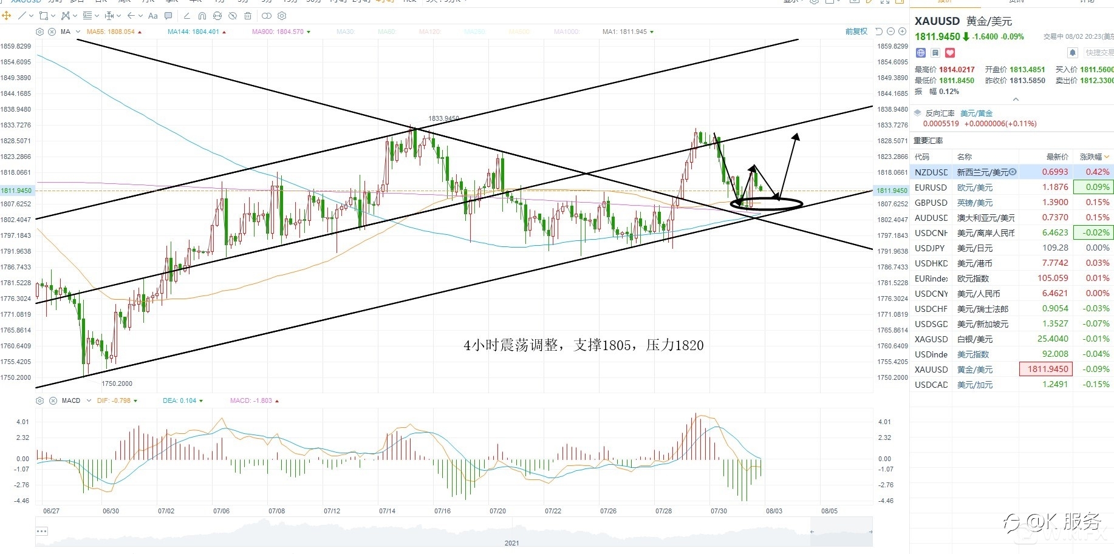1114x554 pixels.
Task: Click the 快捷交易 quick trade button
Action: pyautogui.click(x=1099, y=53)
